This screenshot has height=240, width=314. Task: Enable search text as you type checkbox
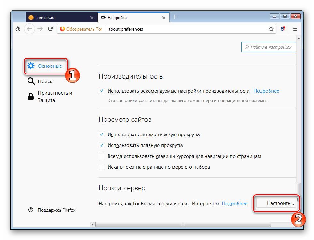(102, 167)
